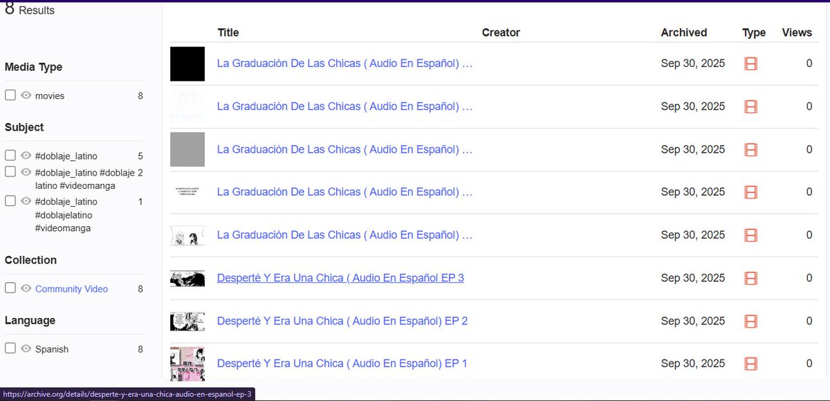Image resolution: width=830 pixels, height=401 pixels.
Task: Open the first La Graduación De Las Chicas result
Action: 344,63
